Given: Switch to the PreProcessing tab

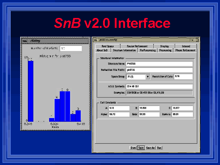Looking at the screenshot, I should tap(147, 51).
